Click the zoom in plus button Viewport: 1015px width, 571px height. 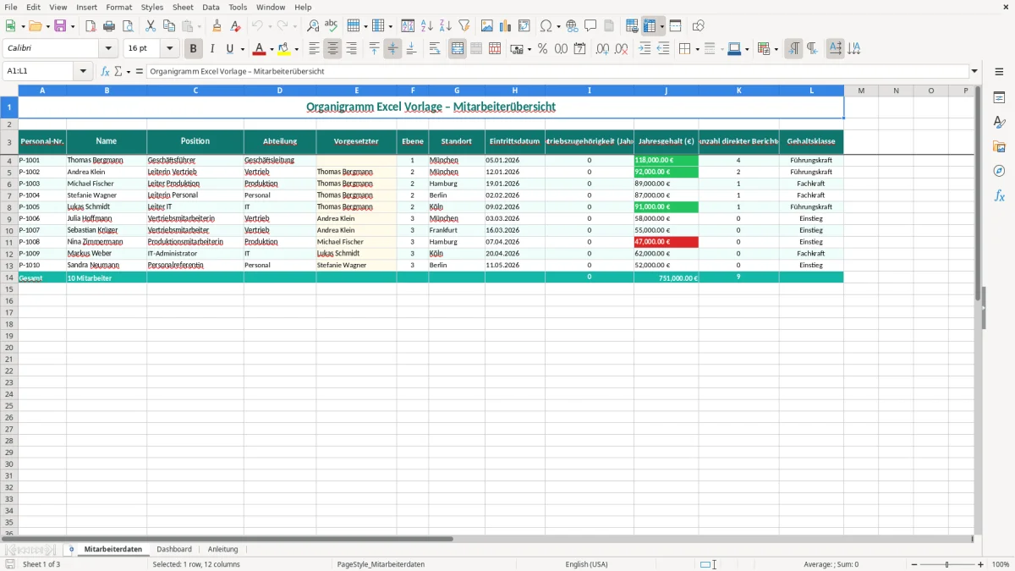(x=981, y=564)
